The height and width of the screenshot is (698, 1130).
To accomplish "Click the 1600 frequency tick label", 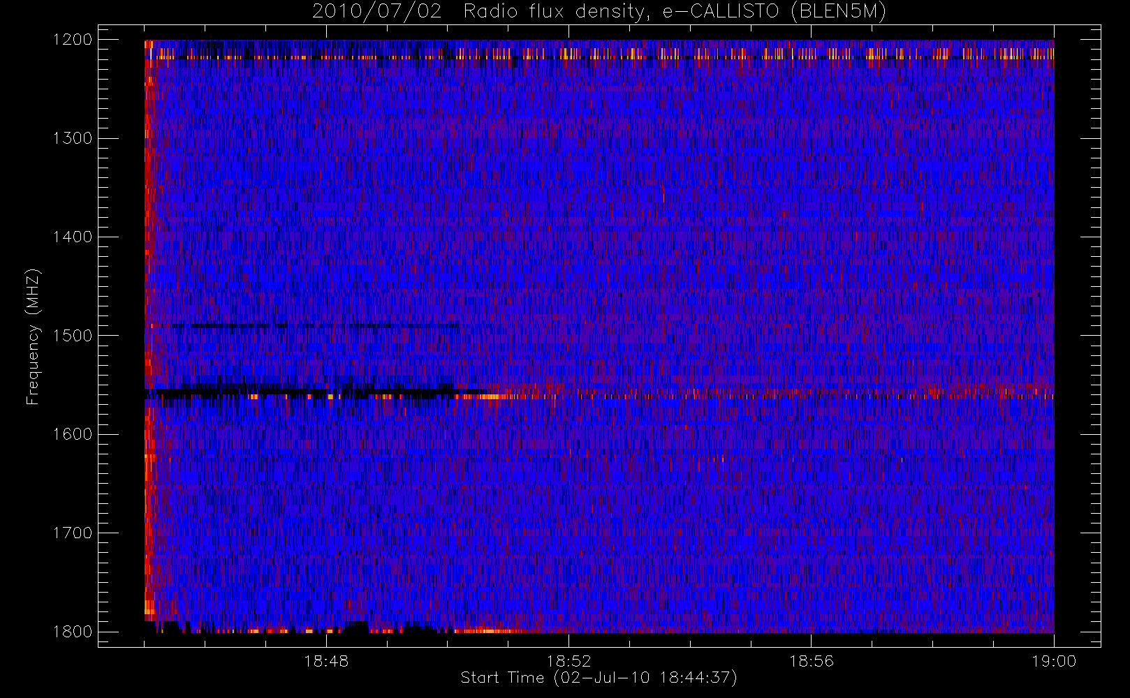I will (73, 434).
